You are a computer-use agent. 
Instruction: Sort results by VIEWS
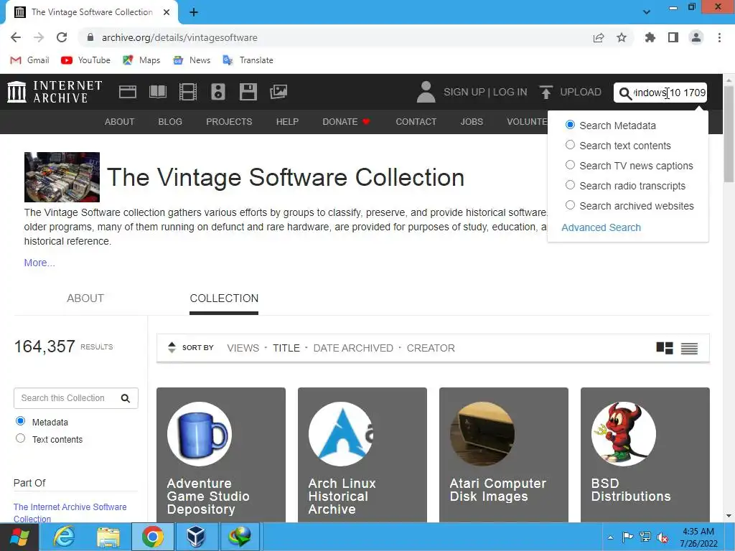243,348
